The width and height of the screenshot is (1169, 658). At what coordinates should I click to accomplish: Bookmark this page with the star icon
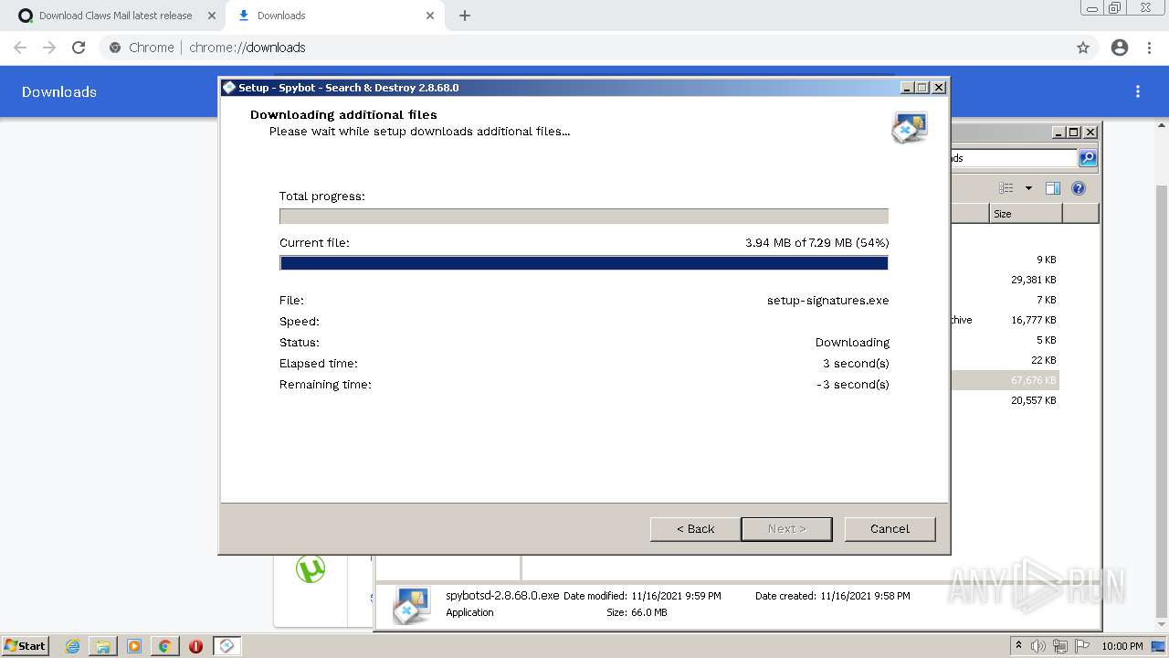coord(1083,48)
